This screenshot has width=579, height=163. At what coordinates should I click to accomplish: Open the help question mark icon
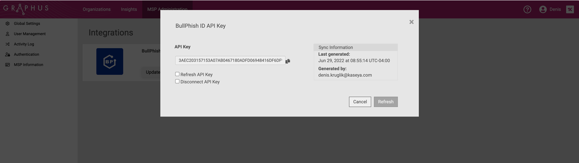[527, 9]
